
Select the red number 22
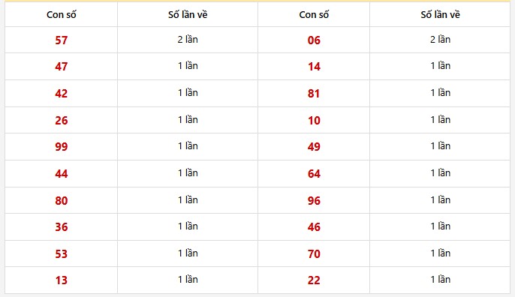point(314,280)
